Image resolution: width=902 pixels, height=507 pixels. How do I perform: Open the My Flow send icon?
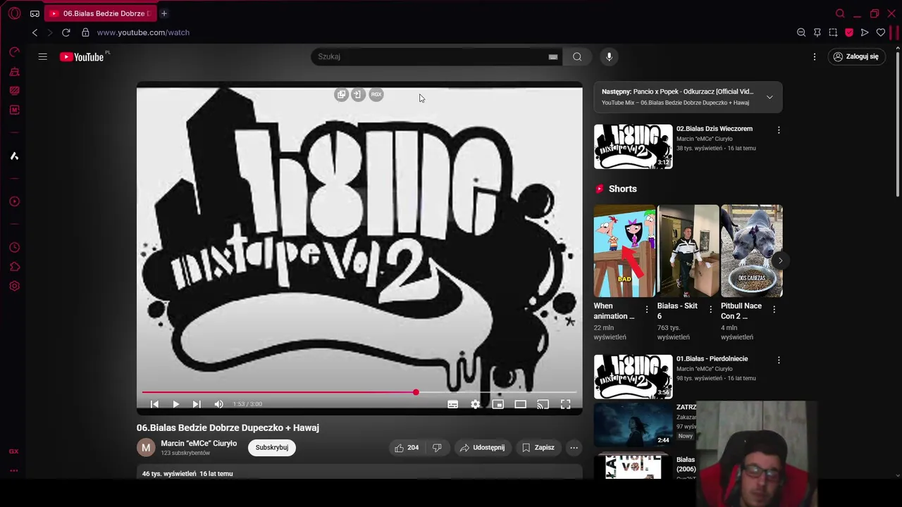click(x=865, y=32)
